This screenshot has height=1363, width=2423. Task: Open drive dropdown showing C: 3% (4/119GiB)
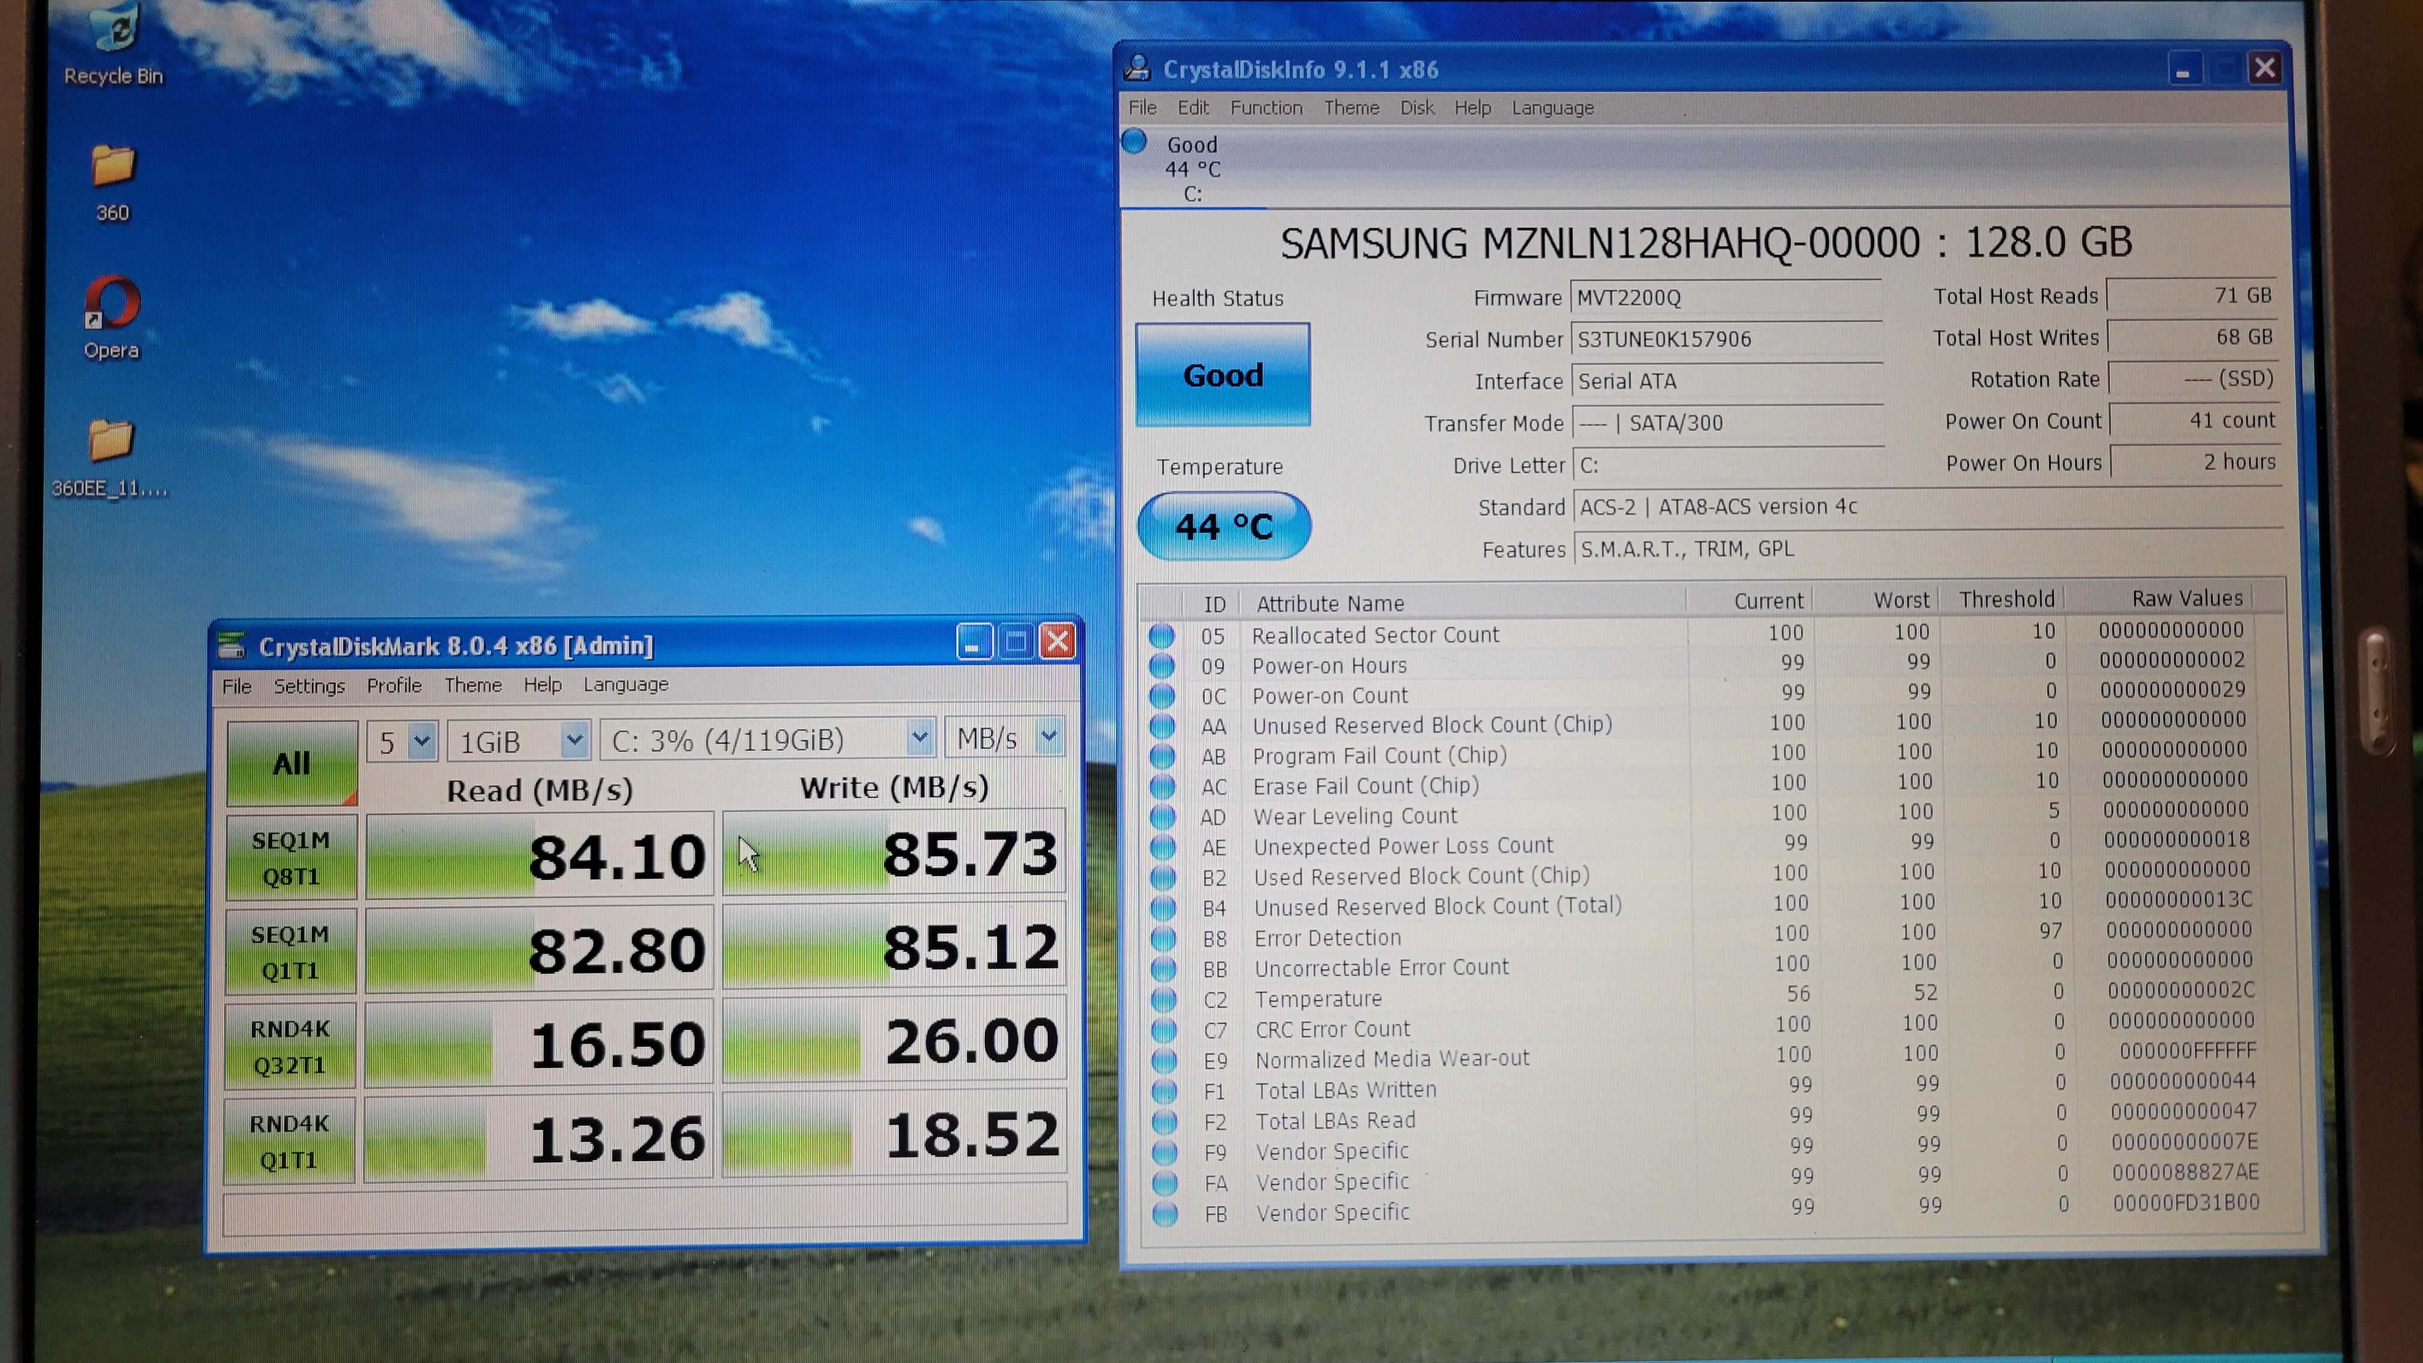769,739
